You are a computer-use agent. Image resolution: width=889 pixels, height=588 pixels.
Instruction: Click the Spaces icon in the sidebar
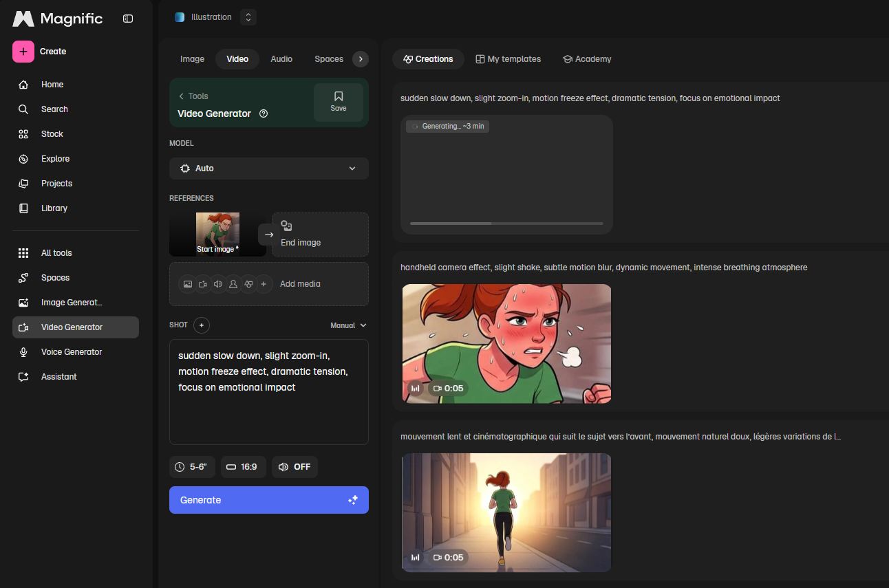point(23,278)
